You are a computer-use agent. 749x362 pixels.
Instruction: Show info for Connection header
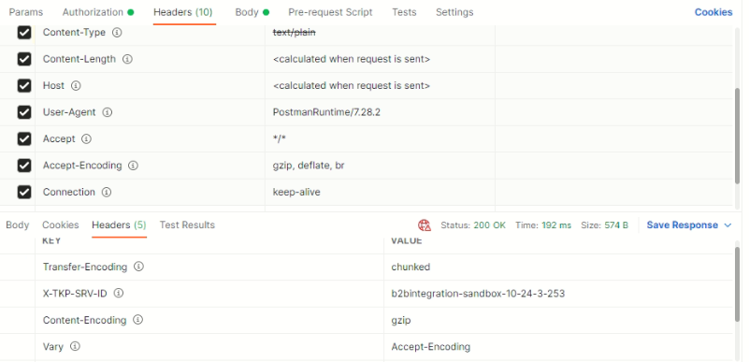[107, 193]
